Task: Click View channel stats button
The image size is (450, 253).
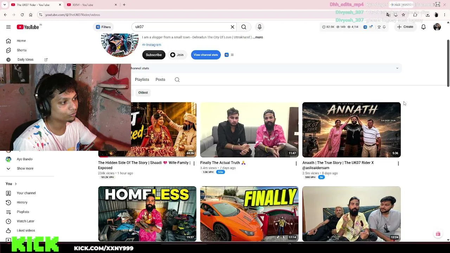Action: coord(206,55)
